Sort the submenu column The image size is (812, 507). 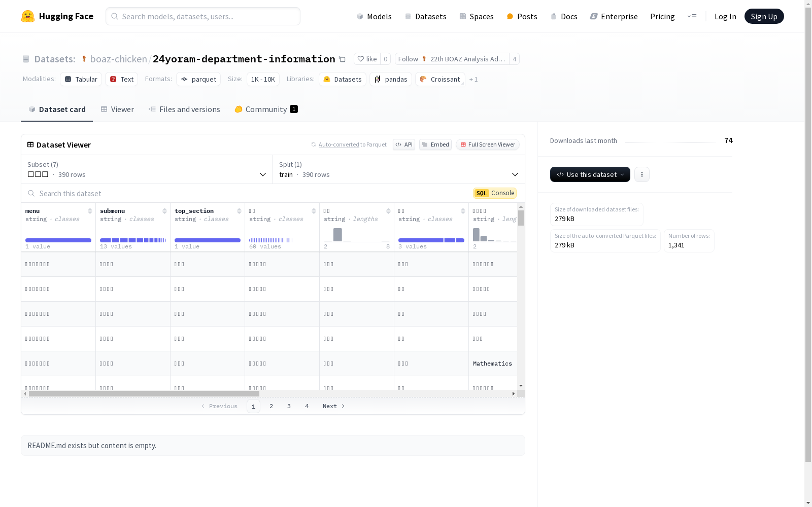(164, 211)
